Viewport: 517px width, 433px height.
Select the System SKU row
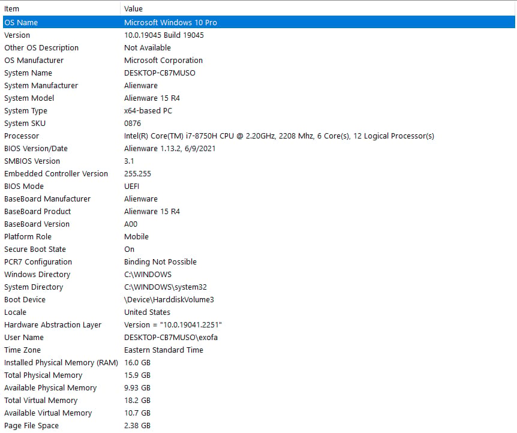[259, 124]
